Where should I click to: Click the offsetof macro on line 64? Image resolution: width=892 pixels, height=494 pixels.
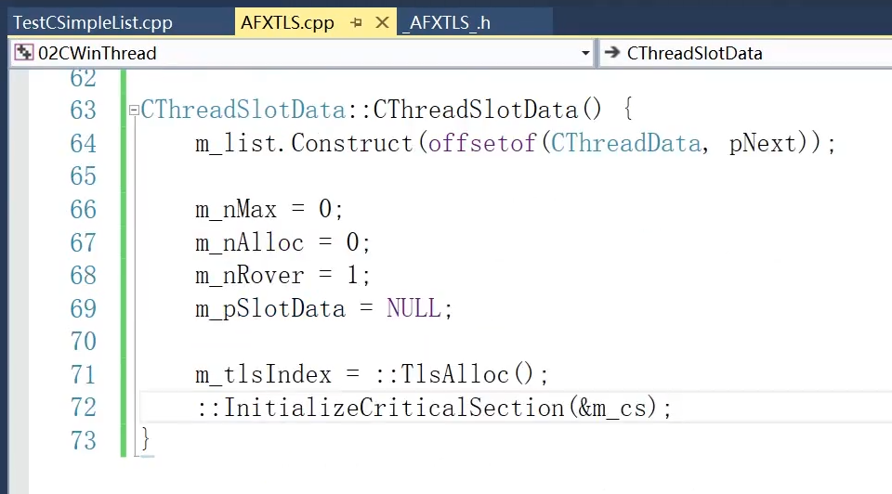tap(482, 143)
